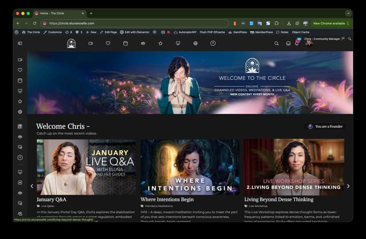
Task: Open the WordPress logo in admin bar
Action: 17,32
